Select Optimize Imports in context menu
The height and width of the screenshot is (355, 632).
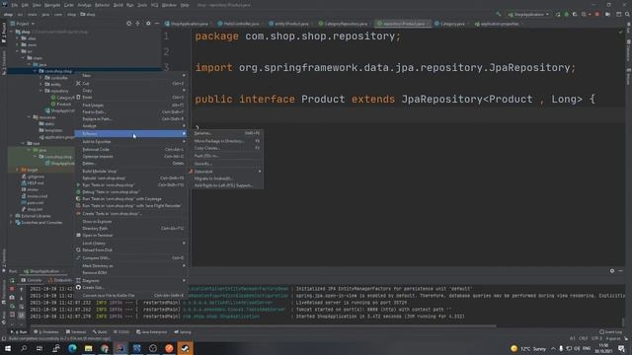tap(130, 156)
